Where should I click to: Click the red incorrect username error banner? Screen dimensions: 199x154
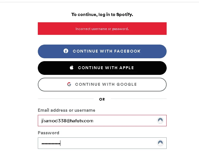[102, 29]
